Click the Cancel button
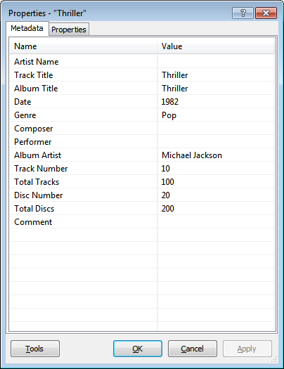This screenshot has width=284, height=369. tap(192, 349)
